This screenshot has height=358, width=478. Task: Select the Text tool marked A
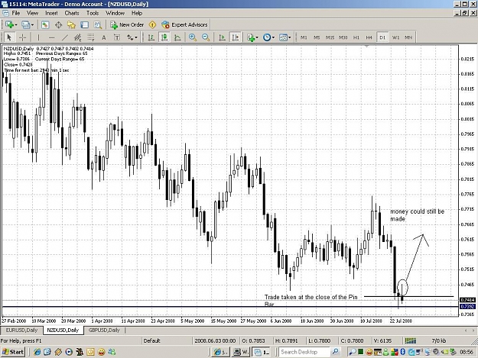tap(104, 37)
